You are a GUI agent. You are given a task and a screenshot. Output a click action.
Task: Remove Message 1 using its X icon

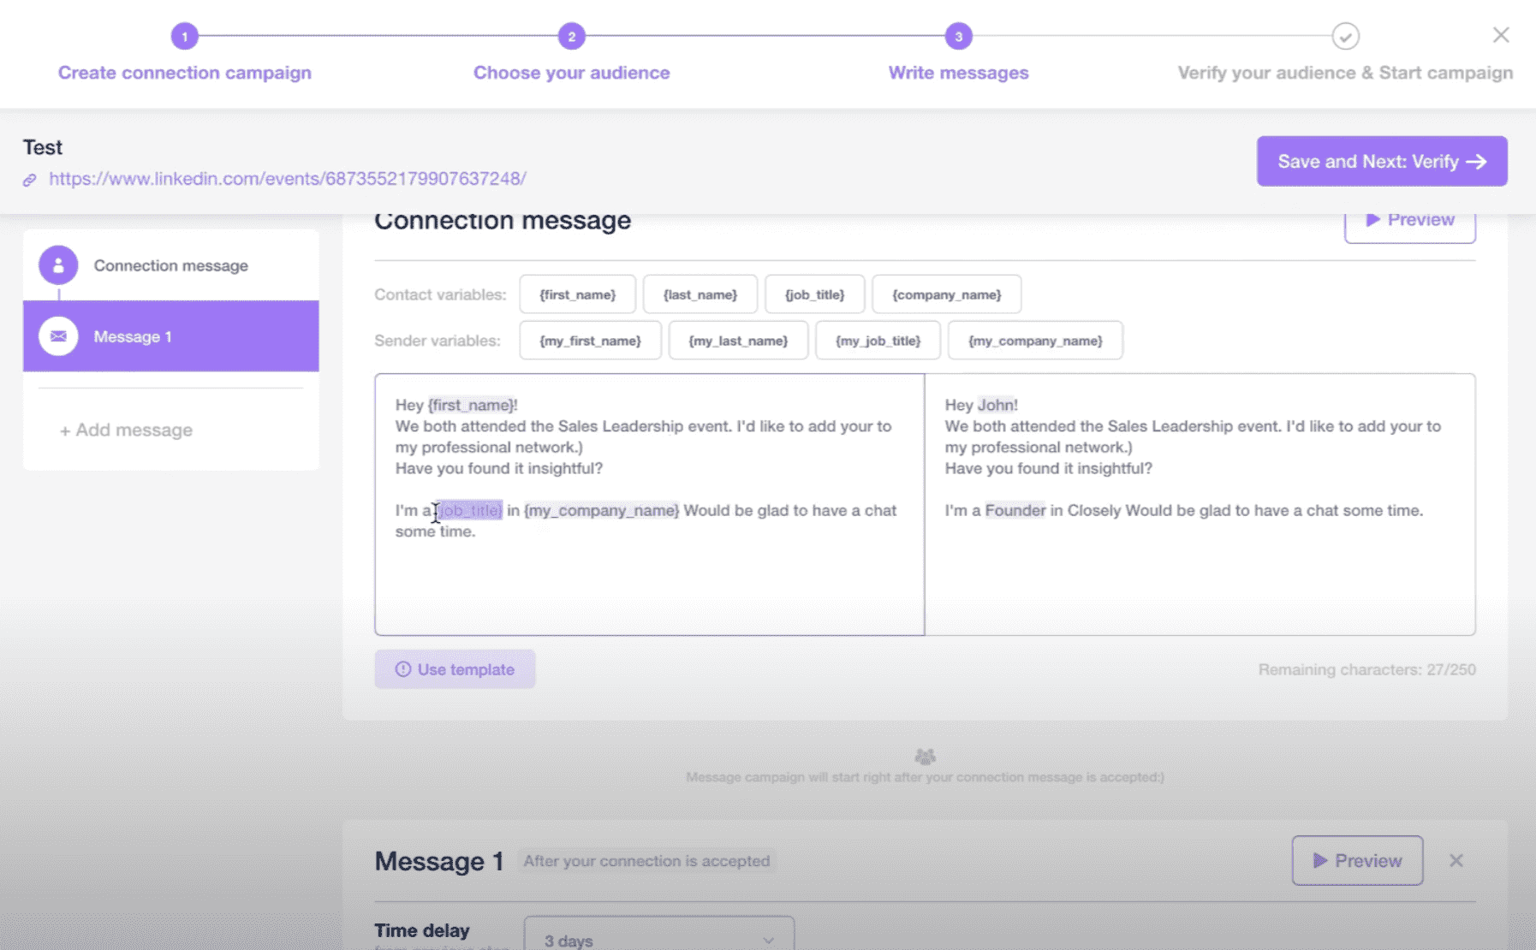[1456, 860]
